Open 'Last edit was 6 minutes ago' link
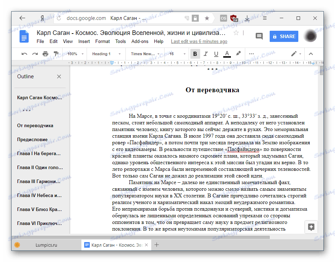Image resolution: width=335 pixels, height=262 pixels. click(x=199, y=42)
